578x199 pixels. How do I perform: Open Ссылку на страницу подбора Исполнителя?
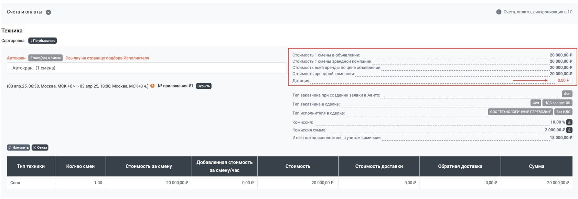[107, 58]
